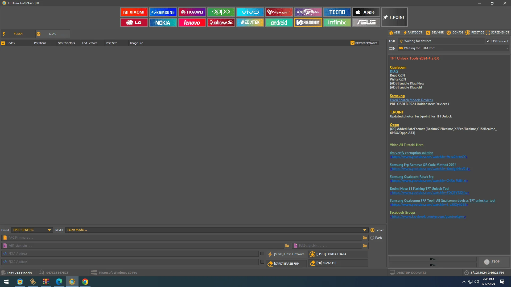Open the Windows Start menu
Viewport: 511px width, 287px height.
pyautogui.click(x=6, y=282)
